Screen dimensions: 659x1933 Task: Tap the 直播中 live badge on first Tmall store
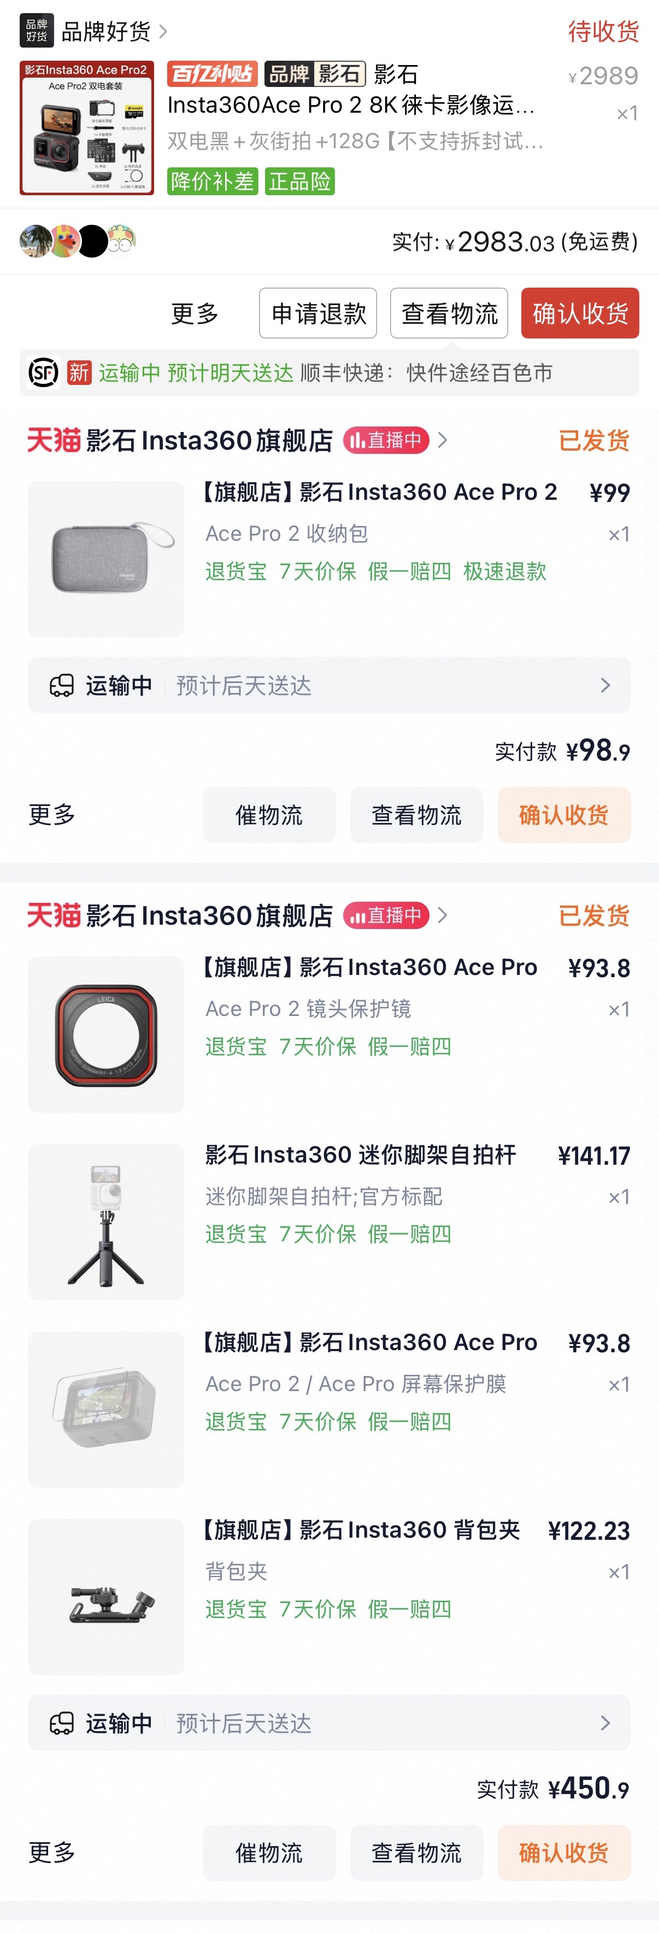coord(386,440)
